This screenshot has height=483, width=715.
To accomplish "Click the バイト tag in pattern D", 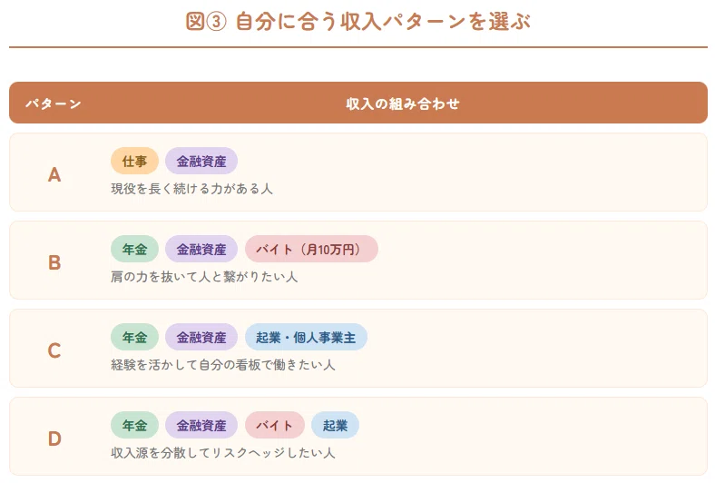I will tap(275, 425).
